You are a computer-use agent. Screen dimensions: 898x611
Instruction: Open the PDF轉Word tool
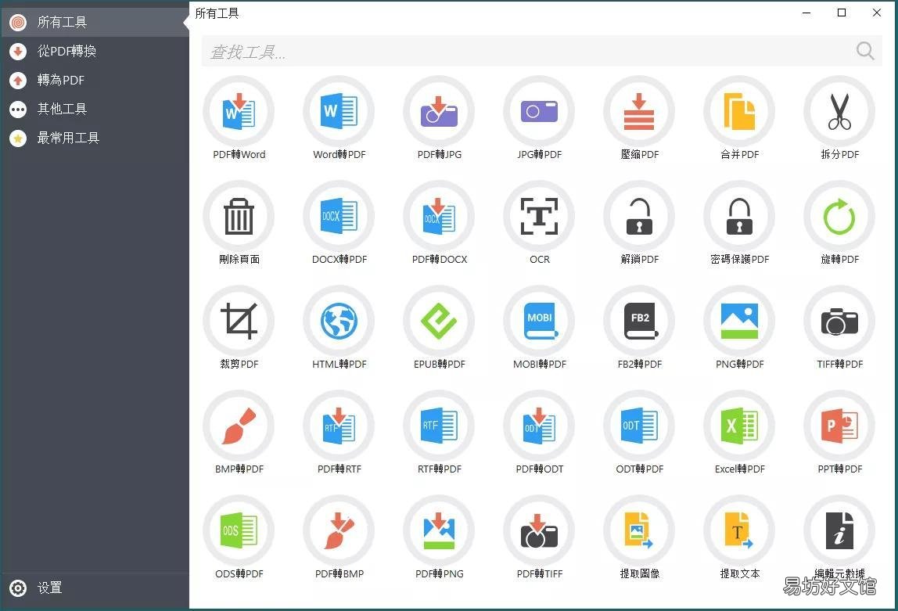point(239,112)
